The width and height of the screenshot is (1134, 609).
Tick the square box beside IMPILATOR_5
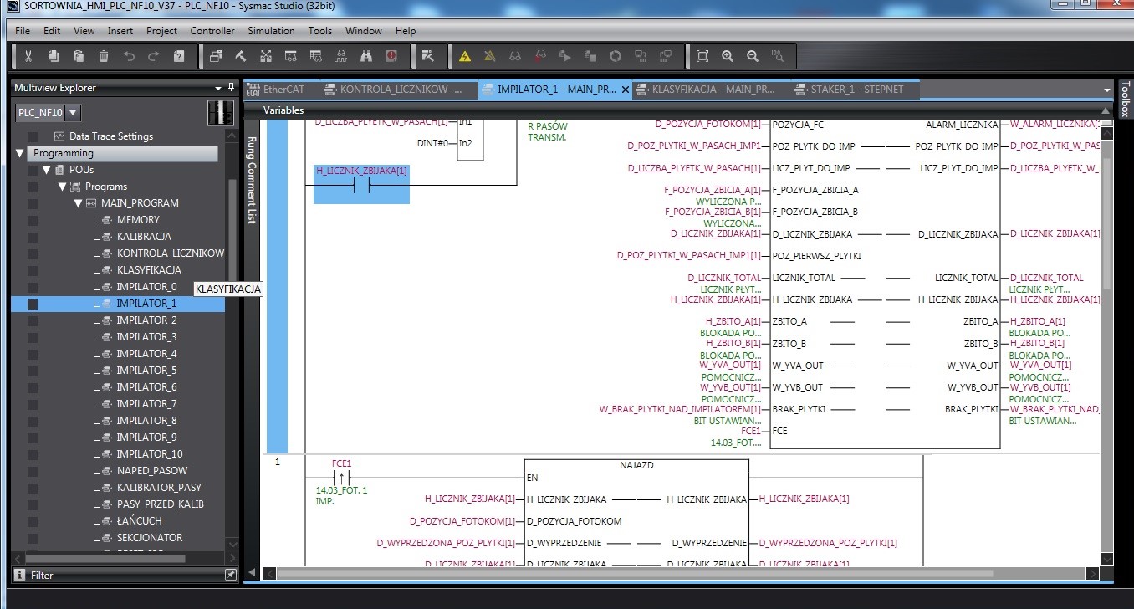coord(33,371)
